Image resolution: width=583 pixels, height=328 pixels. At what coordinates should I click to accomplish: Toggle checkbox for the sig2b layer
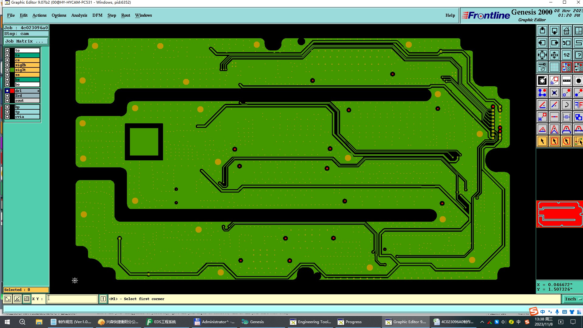[x=7, y=65]
